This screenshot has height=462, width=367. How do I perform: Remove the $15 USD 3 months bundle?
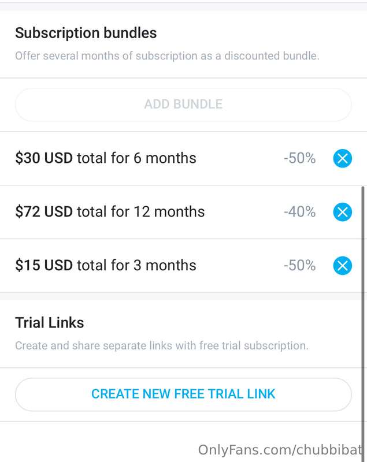pos(342,266)
